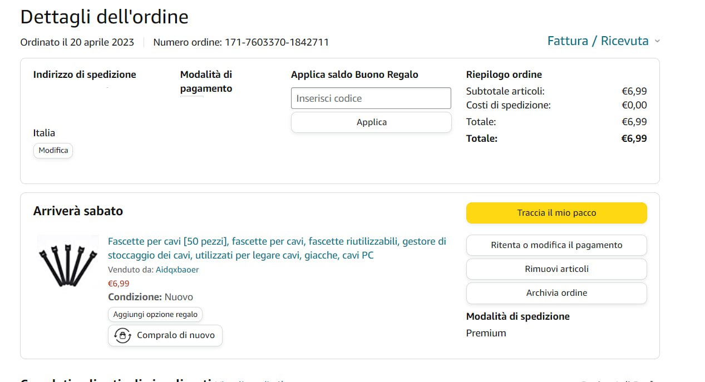
Task: Visit seller Aidqxbaoer's page
Action: tap(177, 270)
